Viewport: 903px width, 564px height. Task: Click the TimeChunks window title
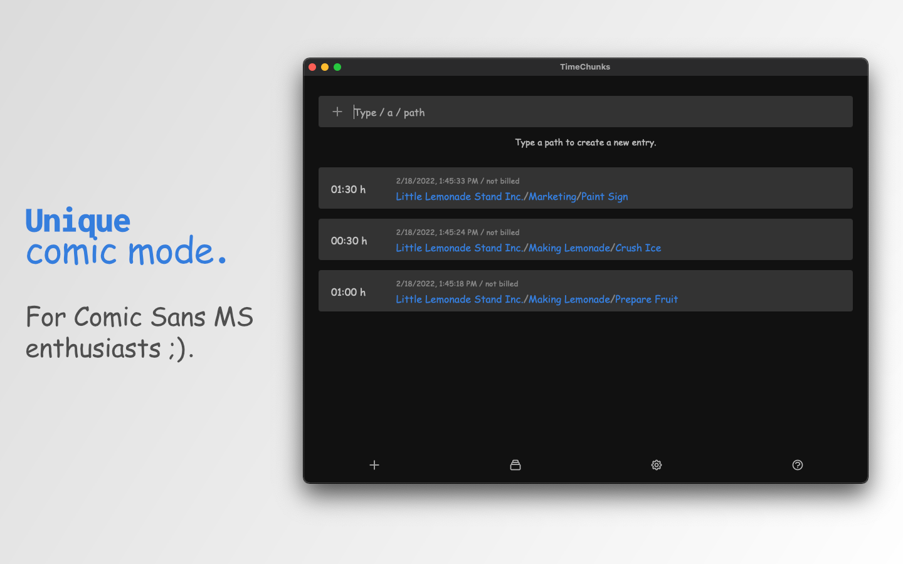[x=585, y=67]
